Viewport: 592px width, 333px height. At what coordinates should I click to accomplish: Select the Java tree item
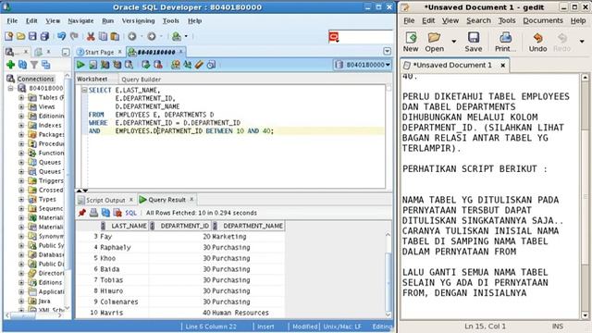pyautogui.click(x=43, y=301)
